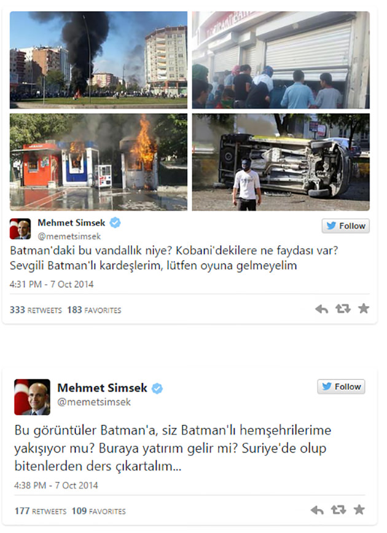Favorite the first tweet using star icon
Screen dimensions: 387x533
tap(364, 309)
